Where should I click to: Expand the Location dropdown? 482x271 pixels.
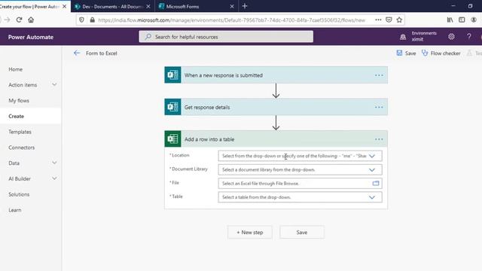[x=371, y=156]
